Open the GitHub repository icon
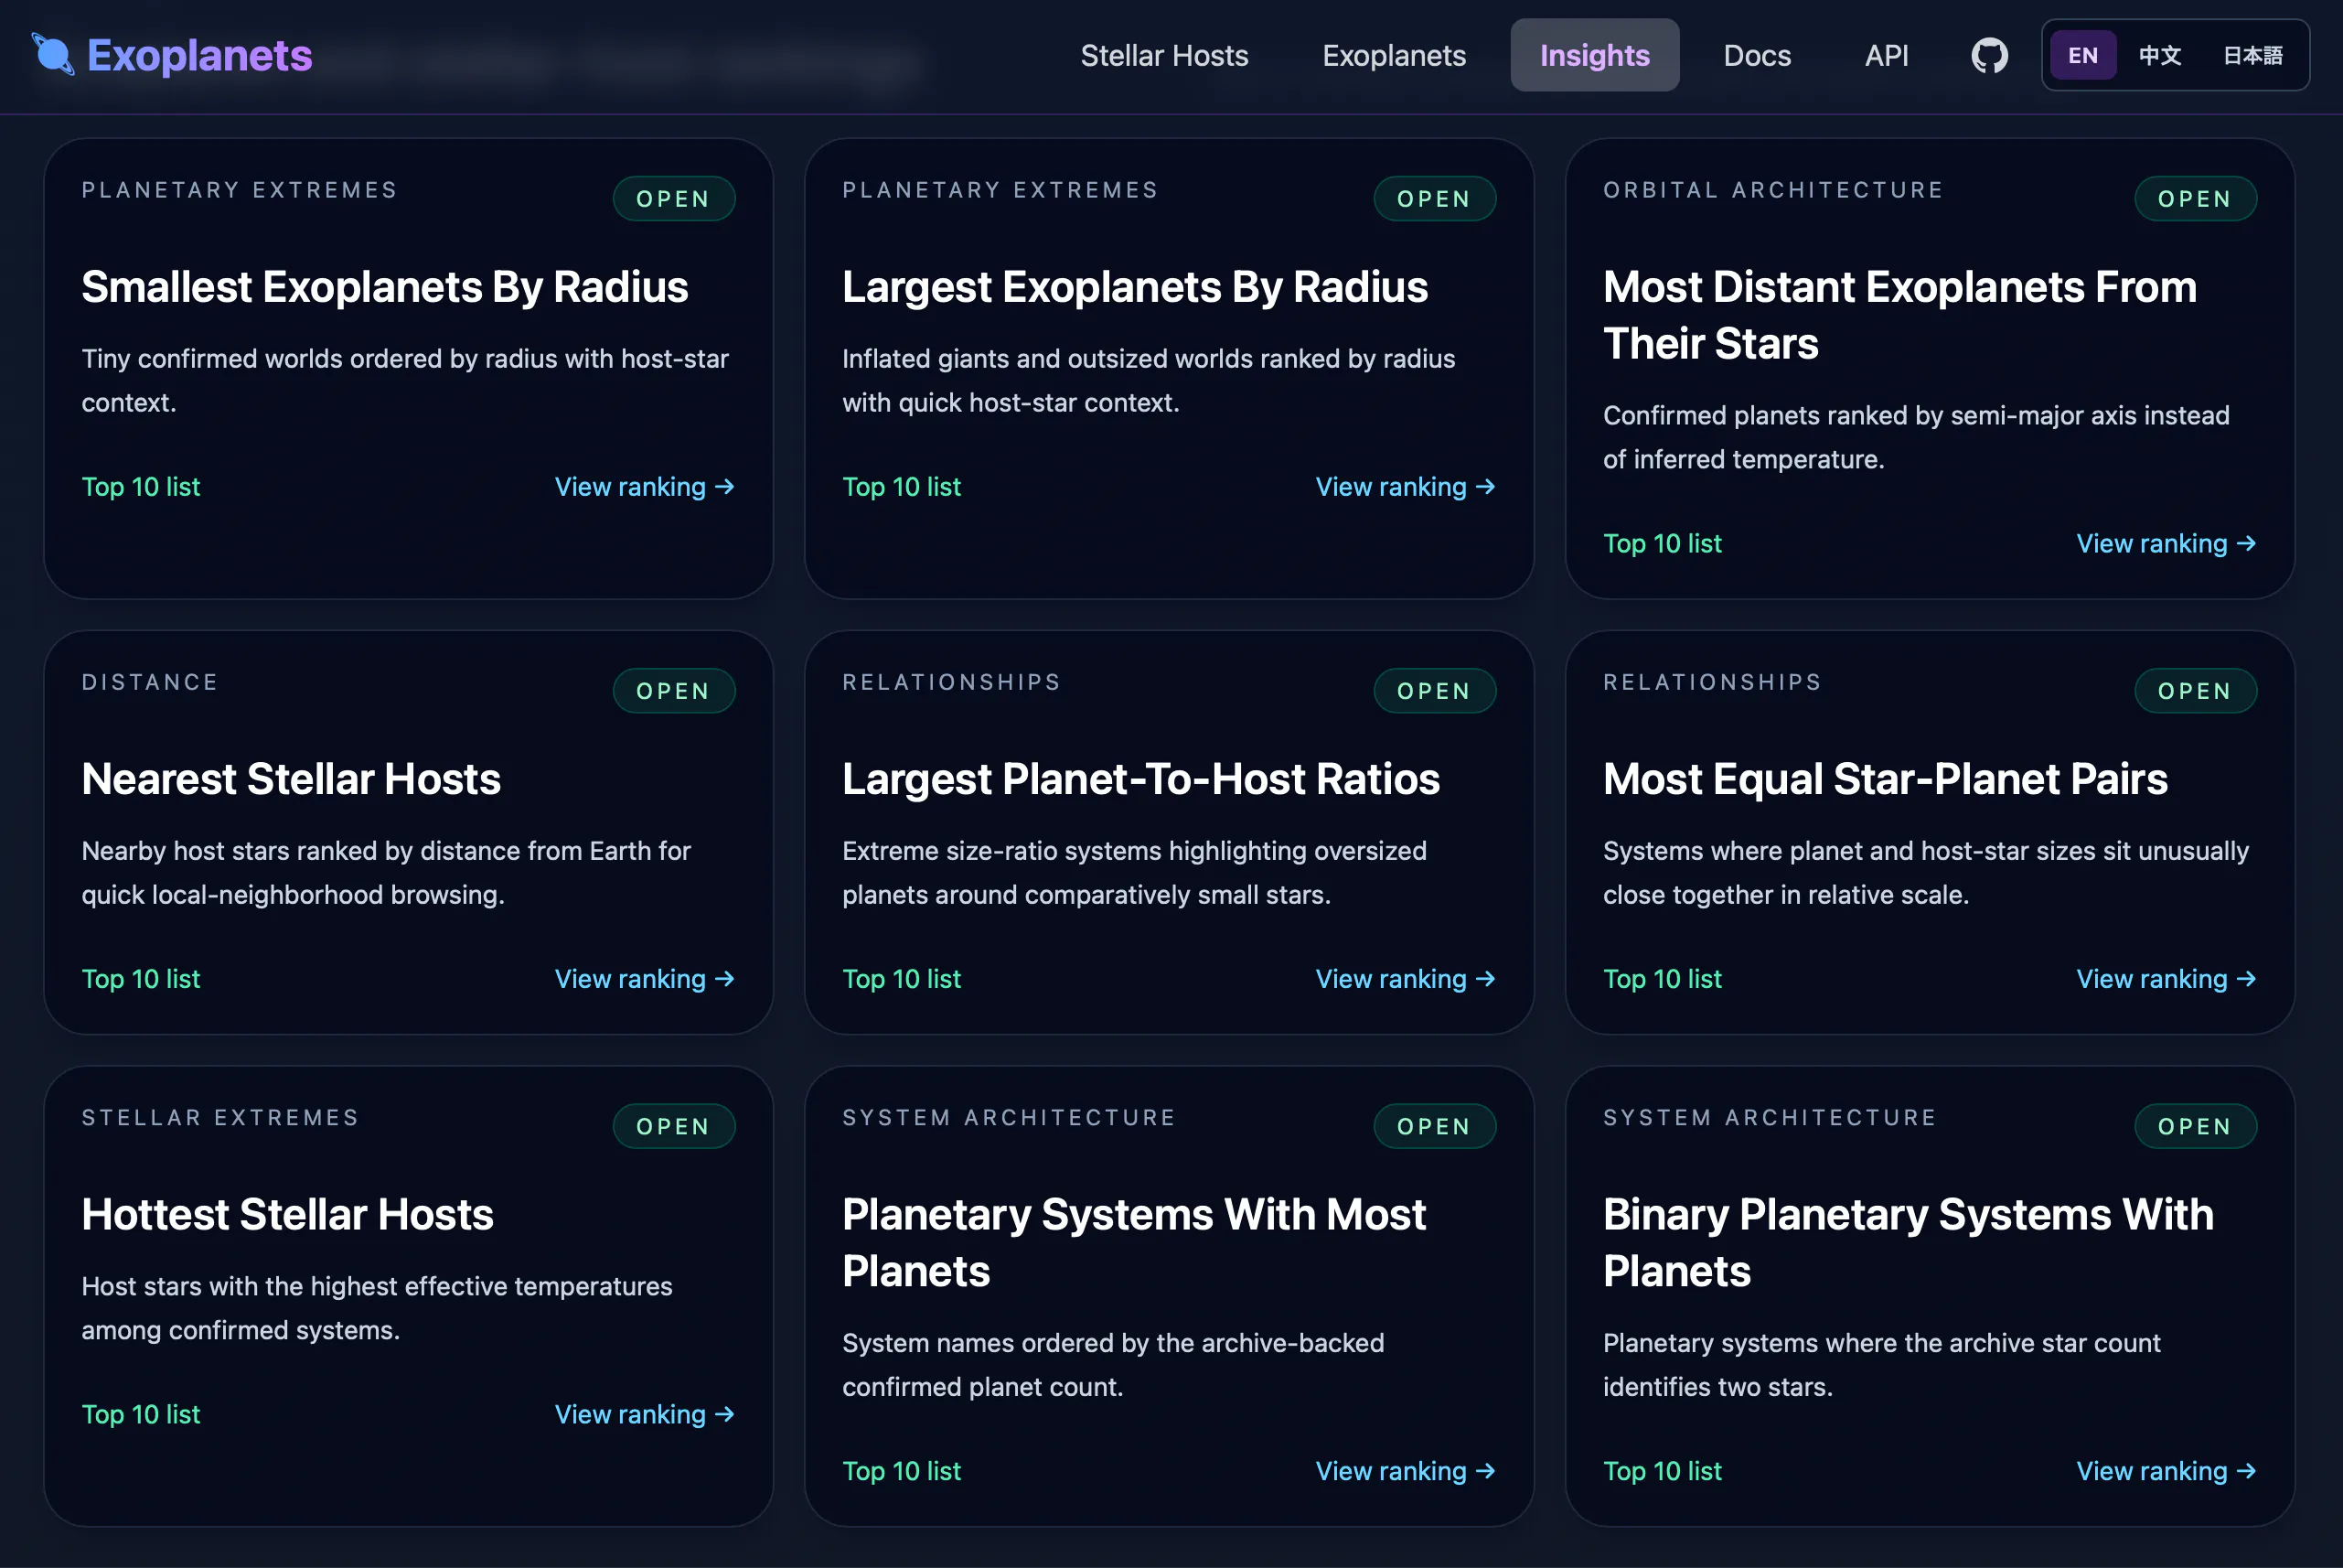Image resolution: width=2343 pixels, height=1568 pixels. pos(1989,55)
